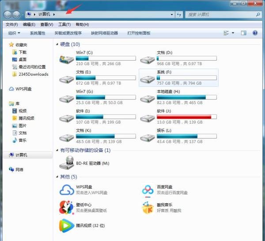This screenshot has height=241, width=265.
Task: Open the view options dropdown arrow
Action: 233,33
